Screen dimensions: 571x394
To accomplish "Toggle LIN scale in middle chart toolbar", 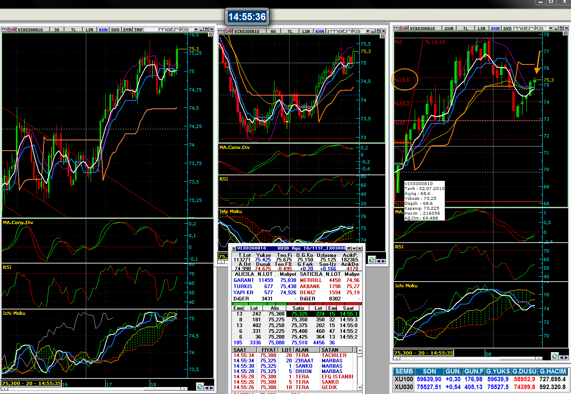I will click(x=306, y=31).
